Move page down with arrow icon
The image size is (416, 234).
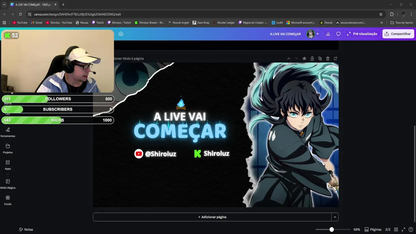pyautogui.click(x=296, y=58)
